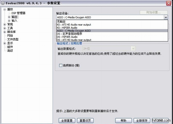Select 组件 in the settings tree
Screen dimensions: 173x124
click(10, 47)
